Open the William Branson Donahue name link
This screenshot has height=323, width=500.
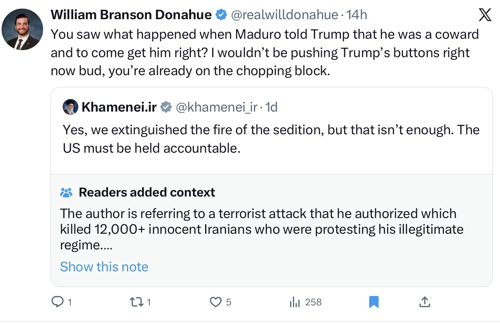131,15
